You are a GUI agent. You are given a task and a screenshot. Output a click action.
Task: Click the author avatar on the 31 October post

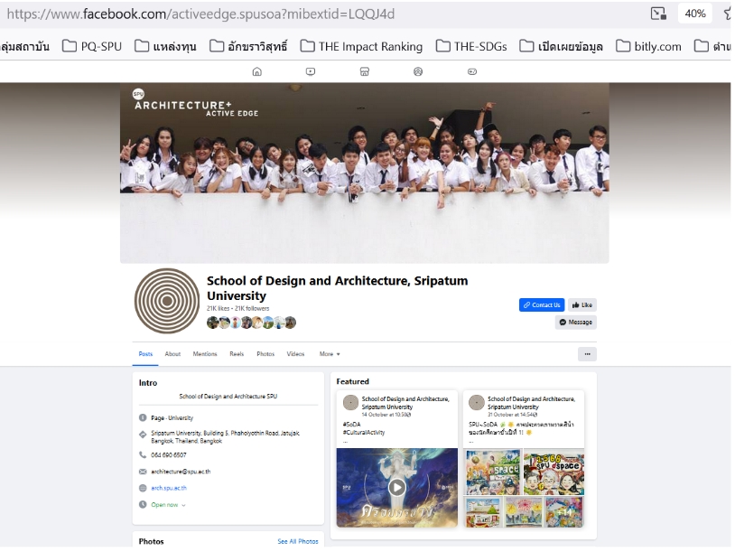[x=476, y=402]
